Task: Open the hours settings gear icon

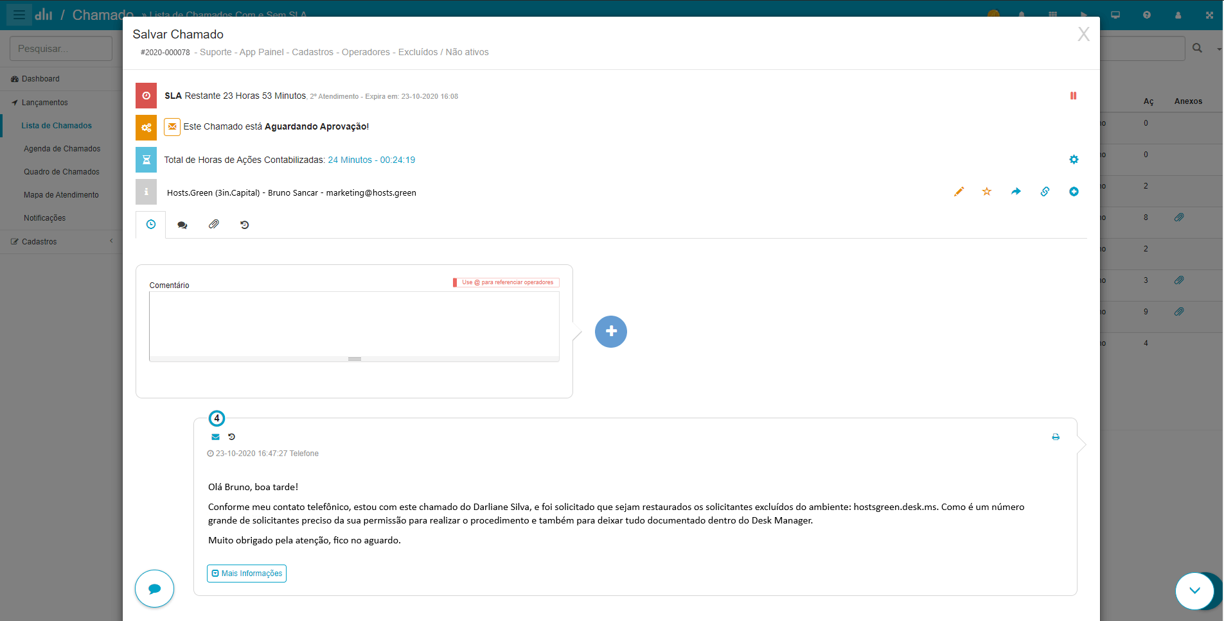Action: click(x=1074, y=160)
